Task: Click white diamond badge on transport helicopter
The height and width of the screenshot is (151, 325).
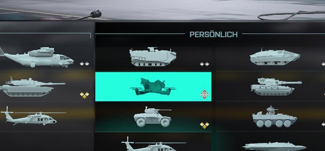Action: coord(84,64)
